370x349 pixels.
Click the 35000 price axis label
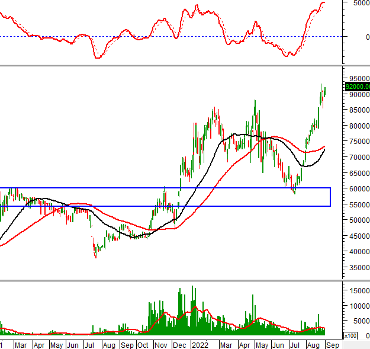[x=359, y=268]
